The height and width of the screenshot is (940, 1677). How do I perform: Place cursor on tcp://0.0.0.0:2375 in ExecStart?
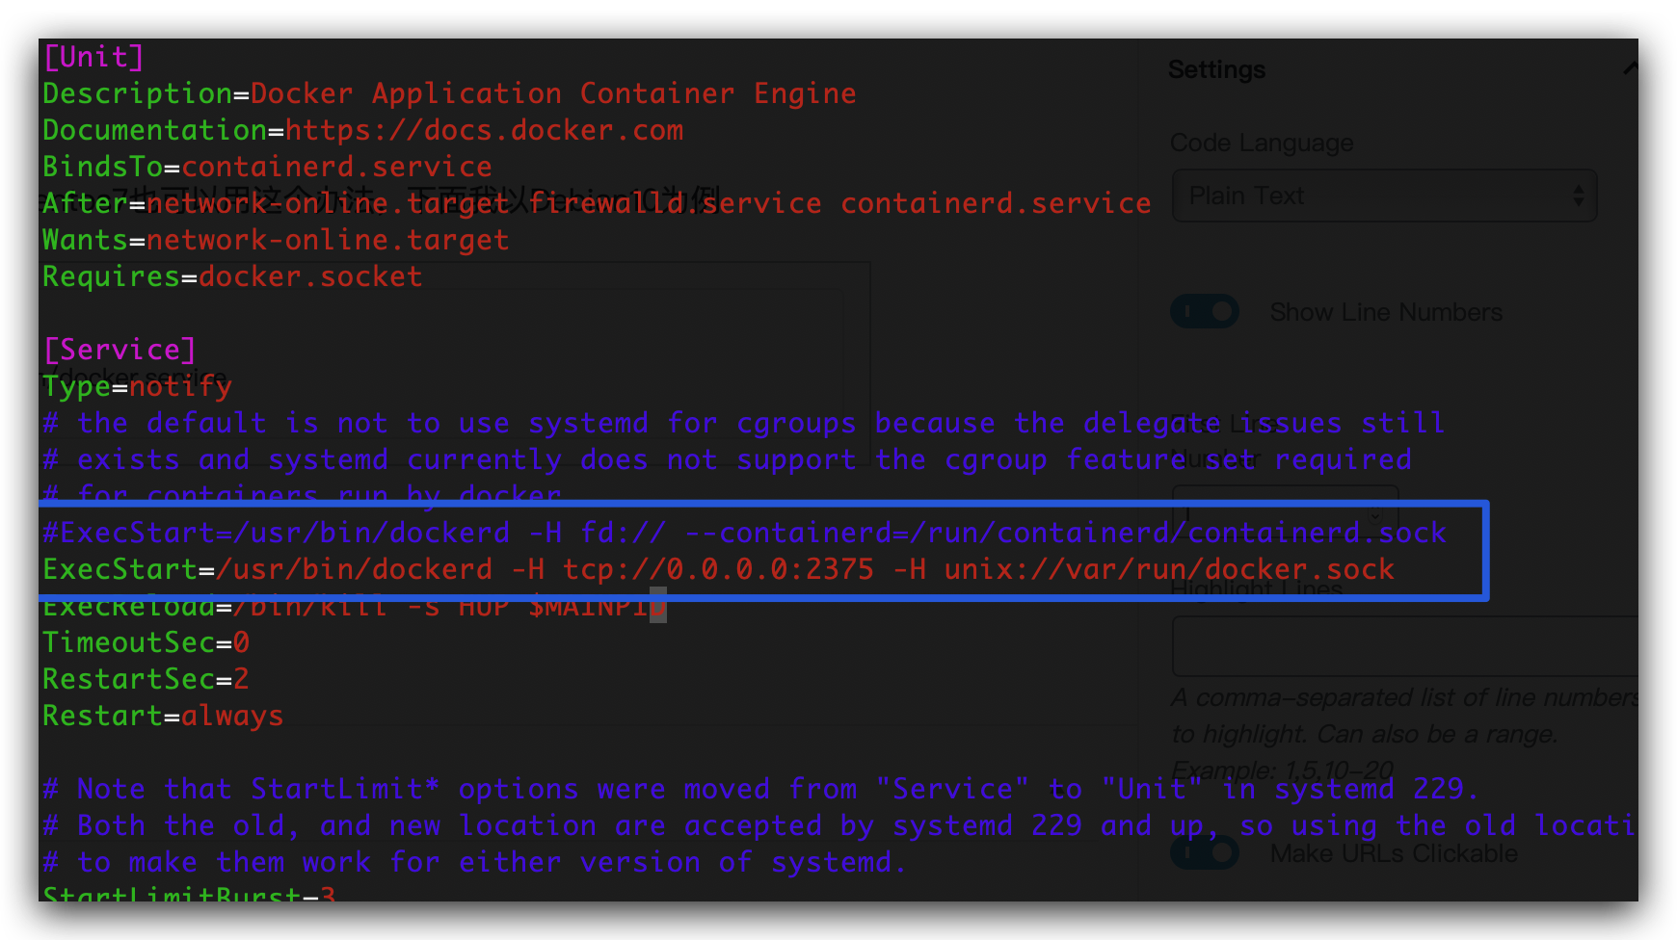point(718,569)
